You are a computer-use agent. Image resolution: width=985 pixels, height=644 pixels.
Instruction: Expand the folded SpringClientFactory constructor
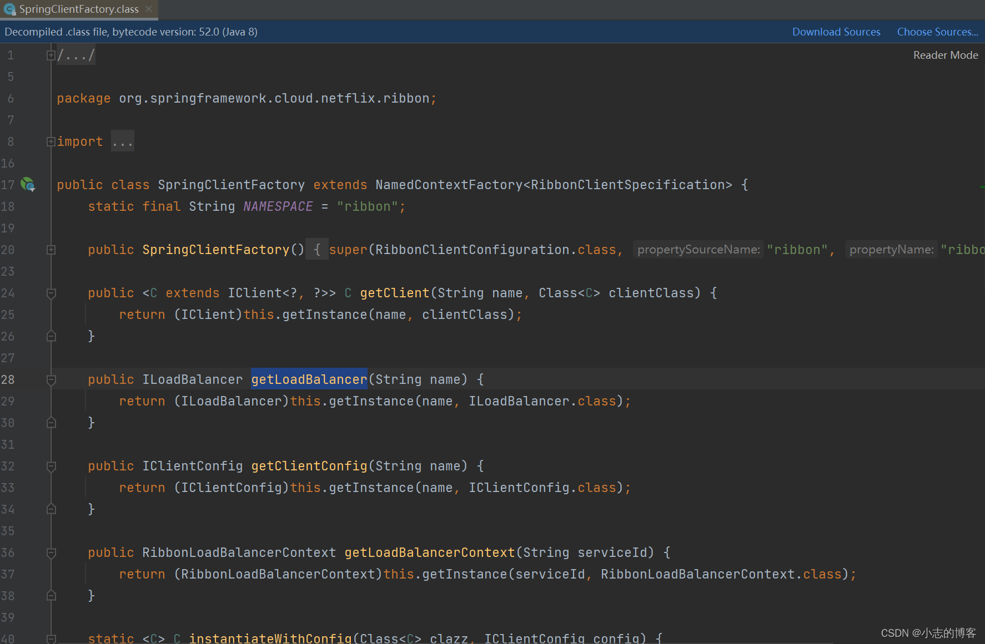pyautogui.click(x=51, y=250)
